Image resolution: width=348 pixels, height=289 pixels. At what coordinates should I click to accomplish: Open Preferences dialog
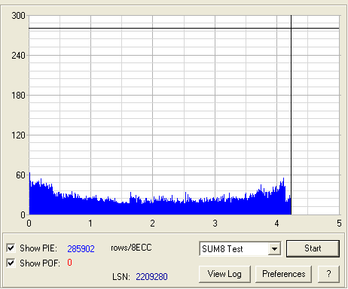283,274
